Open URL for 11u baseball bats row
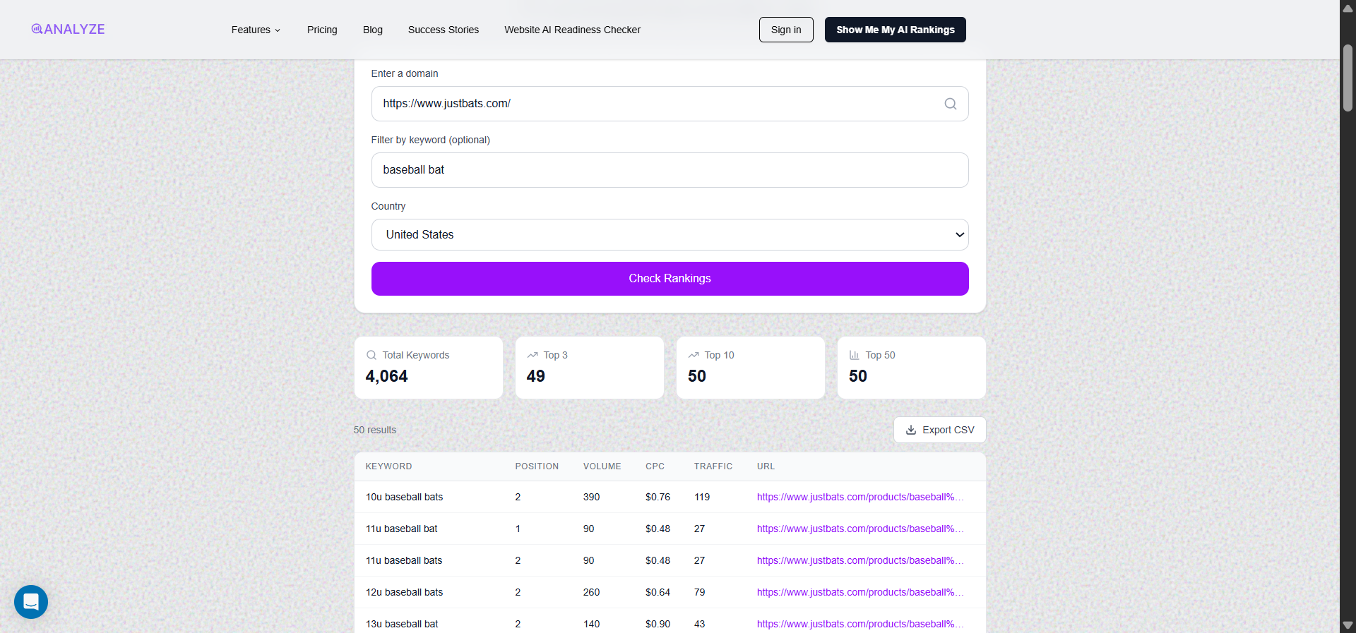 (860, 560)
